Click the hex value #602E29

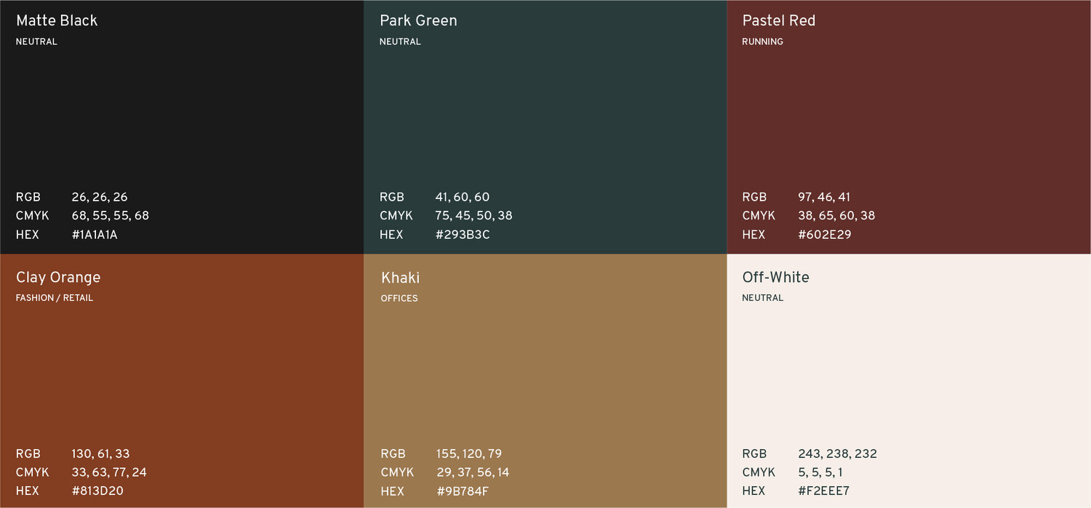[824, 234]
